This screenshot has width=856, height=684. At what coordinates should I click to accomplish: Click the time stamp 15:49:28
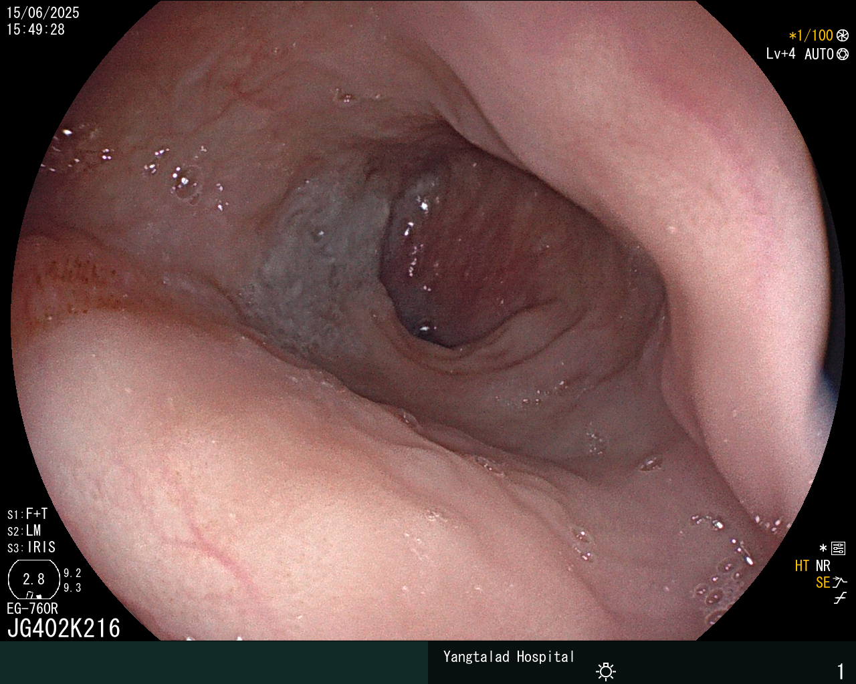click(35, 29)
